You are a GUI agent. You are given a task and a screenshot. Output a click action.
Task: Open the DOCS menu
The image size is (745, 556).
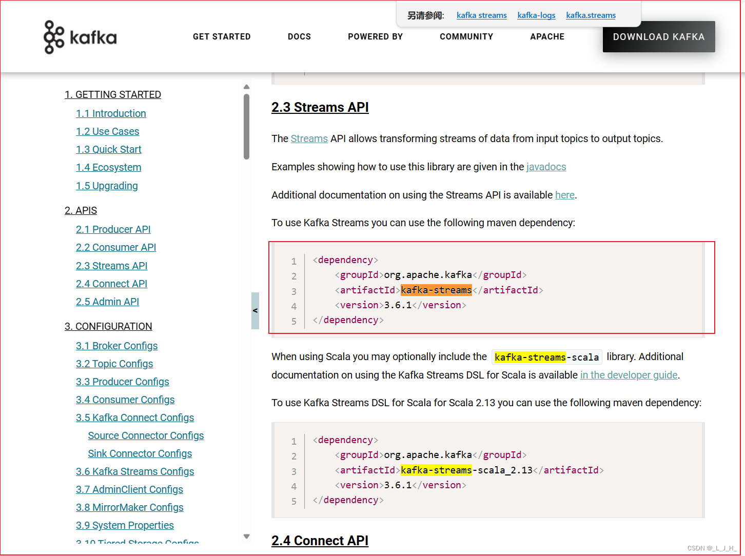tap(299, 37)
